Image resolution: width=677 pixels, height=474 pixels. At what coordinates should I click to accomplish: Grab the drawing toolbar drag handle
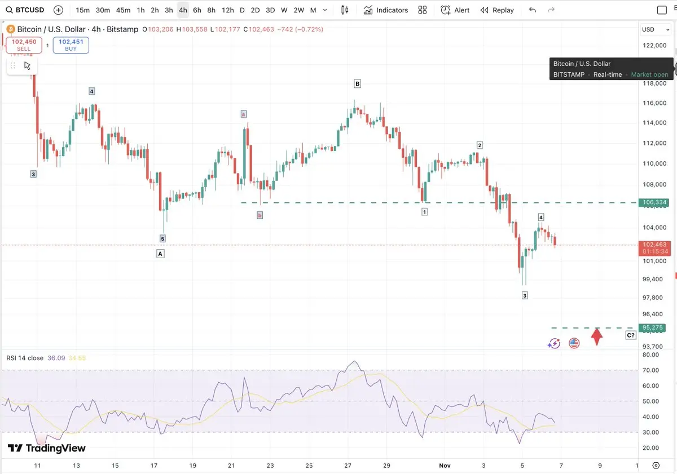coord(13,65)
